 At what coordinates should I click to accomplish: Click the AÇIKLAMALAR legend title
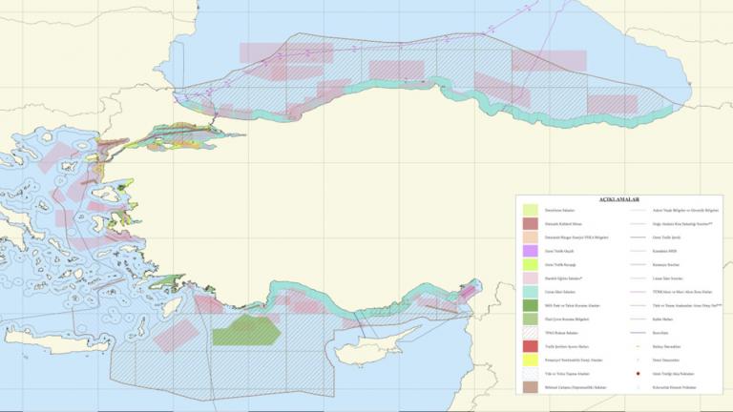pos(618,198)
